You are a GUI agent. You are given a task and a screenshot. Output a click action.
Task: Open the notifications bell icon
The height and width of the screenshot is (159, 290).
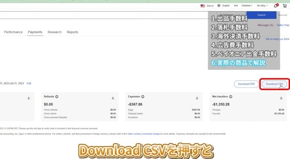(x=275, y=6)
